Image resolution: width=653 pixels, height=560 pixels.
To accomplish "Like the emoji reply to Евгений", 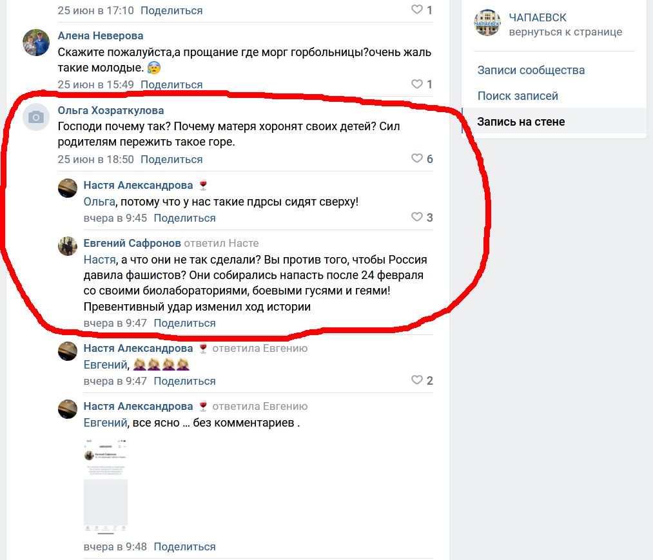I will [x=417, y=380].
